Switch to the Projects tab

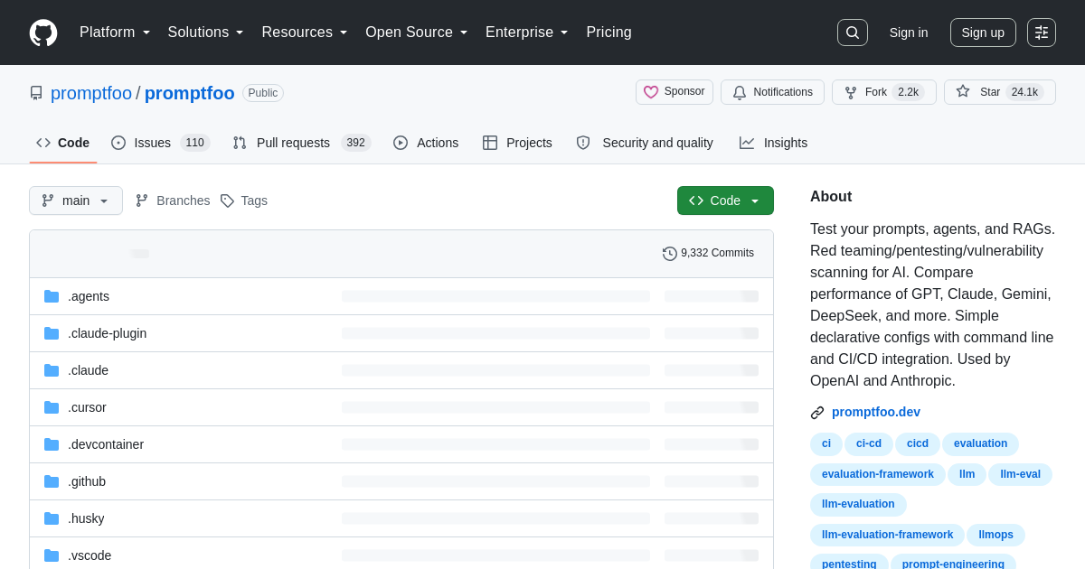[x=517, y=143]
